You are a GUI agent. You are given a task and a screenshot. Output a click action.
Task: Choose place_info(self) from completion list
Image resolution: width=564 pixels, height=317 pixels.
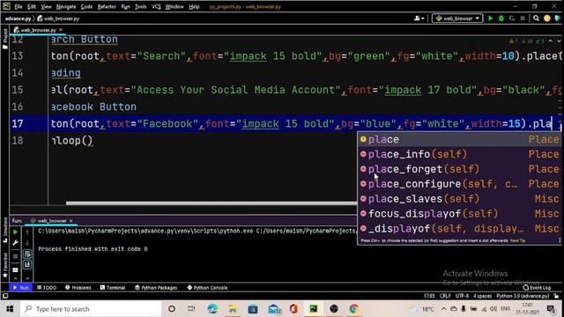pyautogui.click(x=459, y=154)
